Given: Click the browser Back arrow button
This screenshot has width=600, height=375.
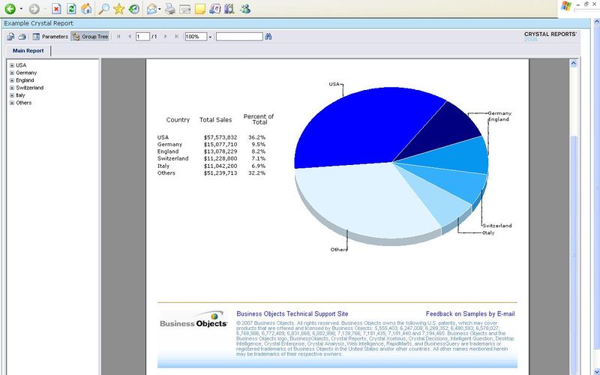Looking at the screenshot, I should coord(10,9).
